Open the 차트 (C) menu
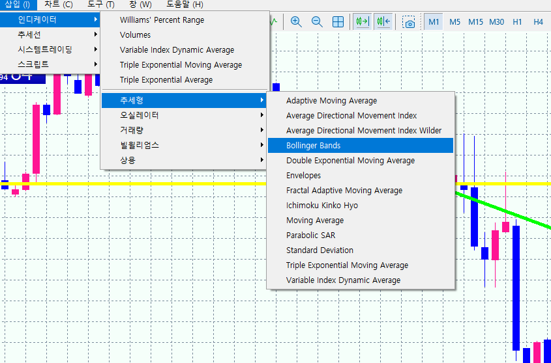This screenshot has height=363, width=551. pos(59,5)
